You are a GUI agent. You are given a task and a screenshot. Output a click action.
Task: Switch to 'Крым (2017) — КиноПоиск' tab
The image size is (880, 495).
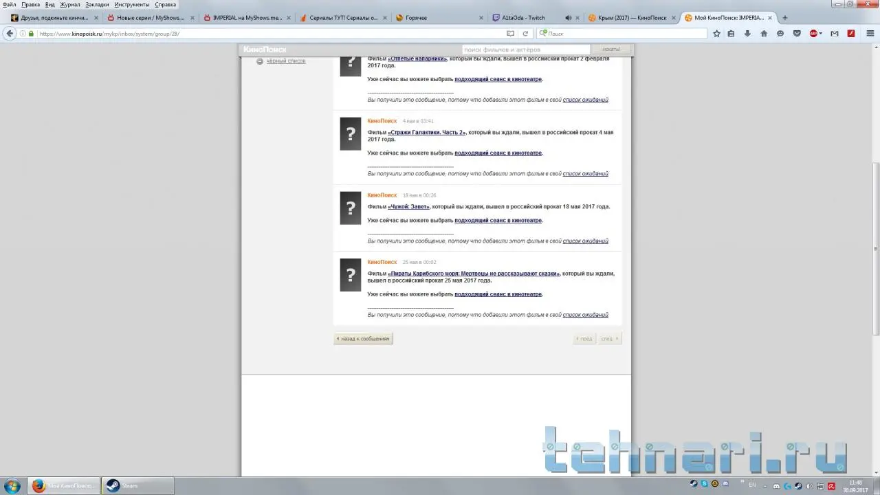(632, 18)
